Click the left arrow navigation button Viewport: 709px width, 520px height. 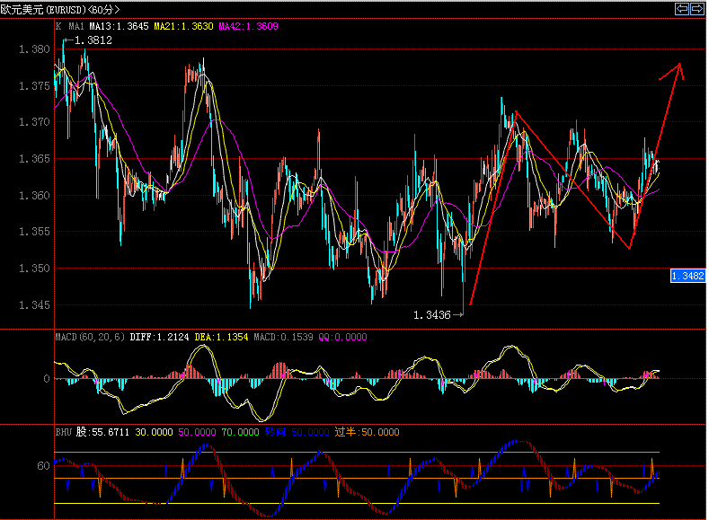click(682, 9)
